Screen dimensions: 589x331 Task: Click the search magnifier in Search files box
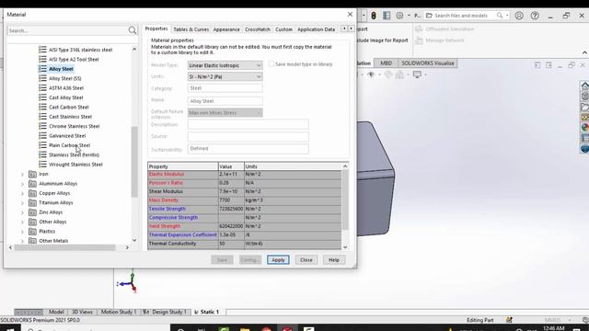click(500, 16)
